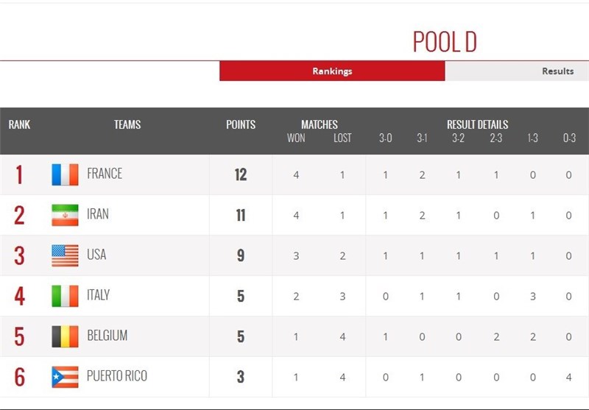This screenshot has height=410, width=589.
Task: Click the USA flag icon
Action: click(65, 255)
